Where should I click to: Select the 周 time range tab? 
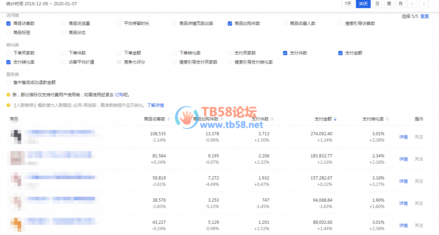(x=389, y=4)
